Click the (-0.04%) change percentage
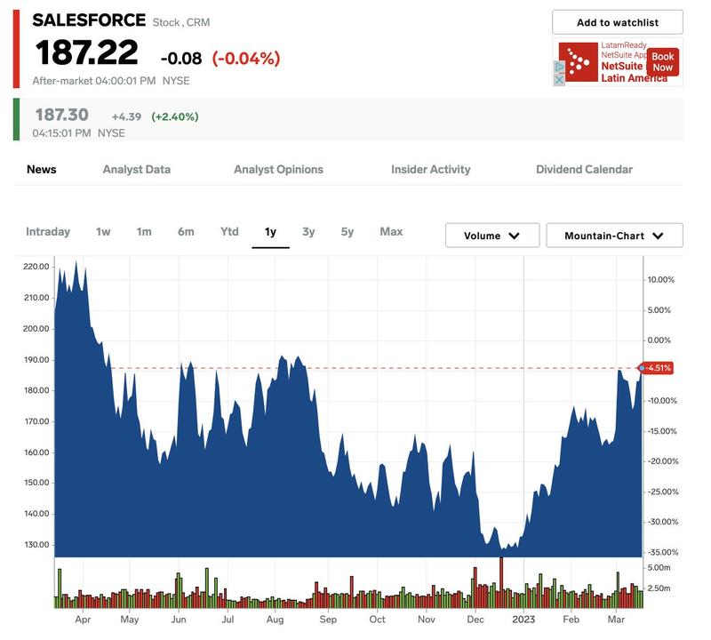The image size is (711, 640). [x=246, y=59]
